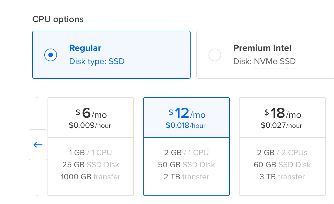Click the Regular option title text

[x=85, y=48]
